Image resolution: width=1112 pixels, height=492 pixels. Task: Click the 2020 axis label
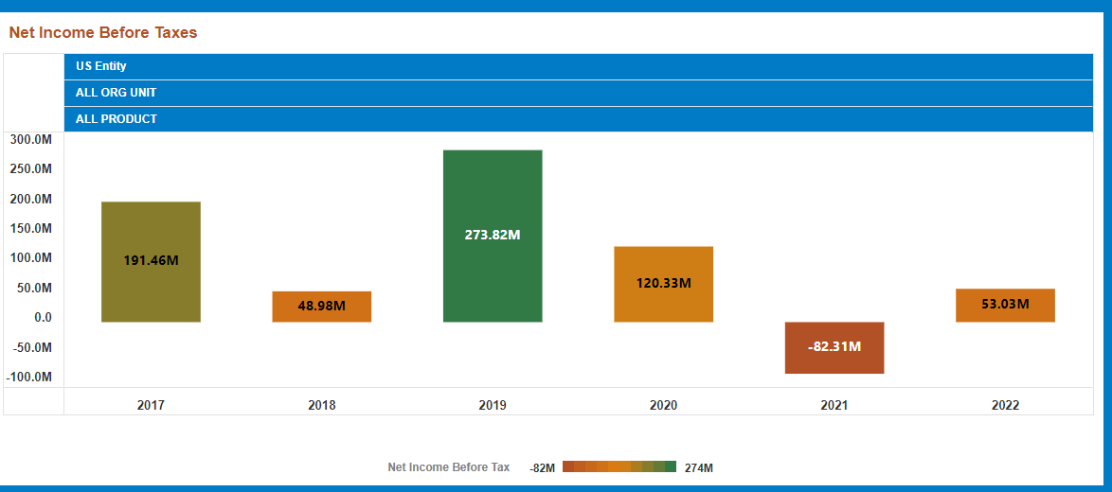tap(664, 406)
